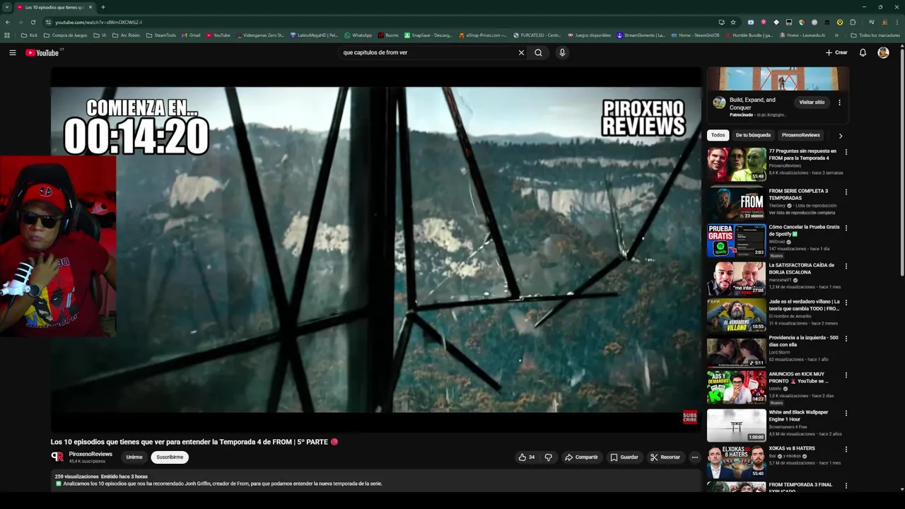Click the video player frame to pause
The image size is (905, 509).
click(x=375, y=250)
